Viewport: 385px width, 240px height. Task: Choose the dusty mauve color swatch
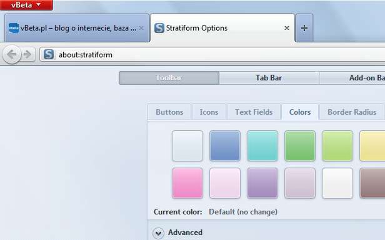coord(300,183)
